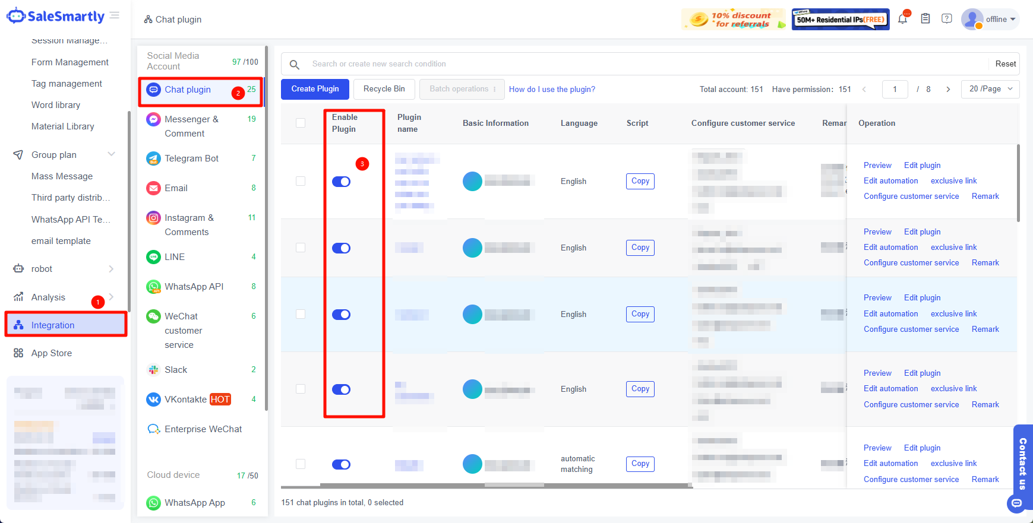Click the help question mark icon
1033x523 pixels.
[947, 19]
